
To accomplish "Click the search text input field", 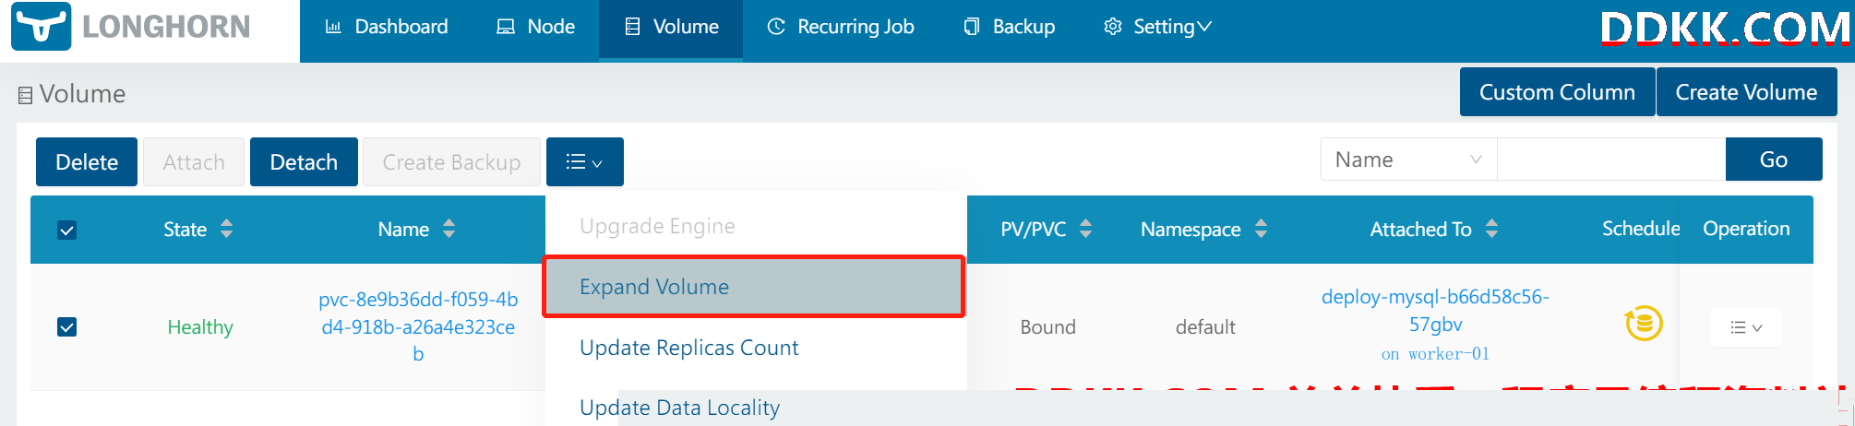I will click(1610, 160).
